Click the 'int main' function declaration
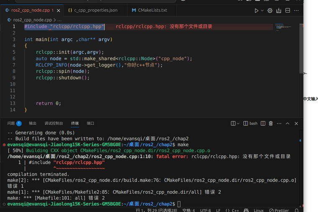 coord(68,40)
